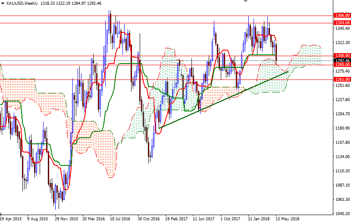Select the red 1300.00 price level tag
Viewport: 351px width, 222px height.
pos(342,56)
